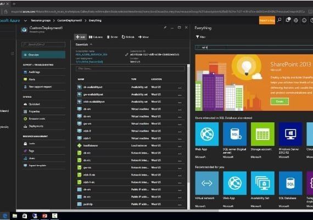Viewport: 313px width, 220px height.
Task: Open the subscription name link
Action: (x=91, y=54)
